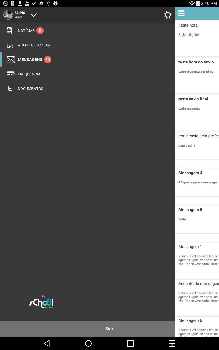This screenshot has width=219, height=350.
Task: Tap the hamburger menu icon
Action: point(181,13)
